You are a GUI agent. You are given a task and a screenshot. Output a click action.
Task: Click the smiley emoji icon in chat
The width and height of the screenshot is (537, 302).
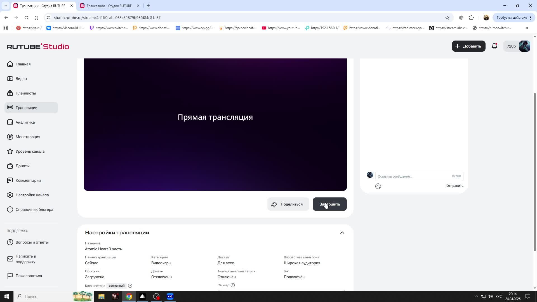click(378, 186)
